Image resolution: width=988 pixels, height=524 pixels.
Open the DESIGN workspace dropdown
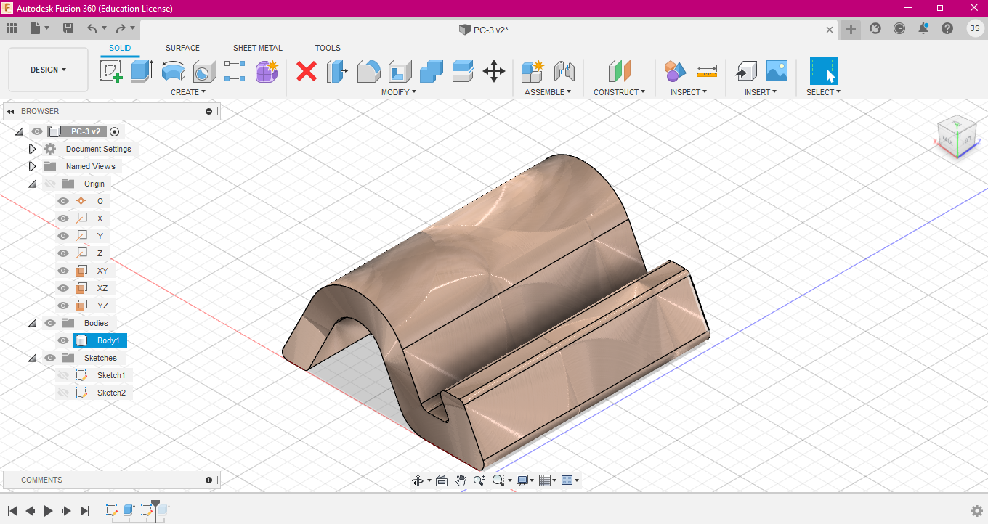[48, 70]
